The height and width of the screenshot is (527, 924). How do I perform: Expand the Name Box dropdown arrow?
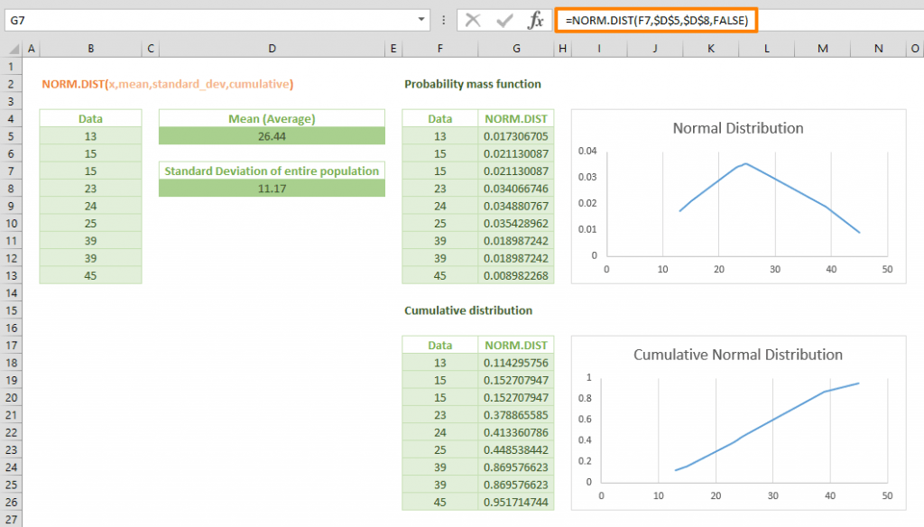click(x=421, y=20)
